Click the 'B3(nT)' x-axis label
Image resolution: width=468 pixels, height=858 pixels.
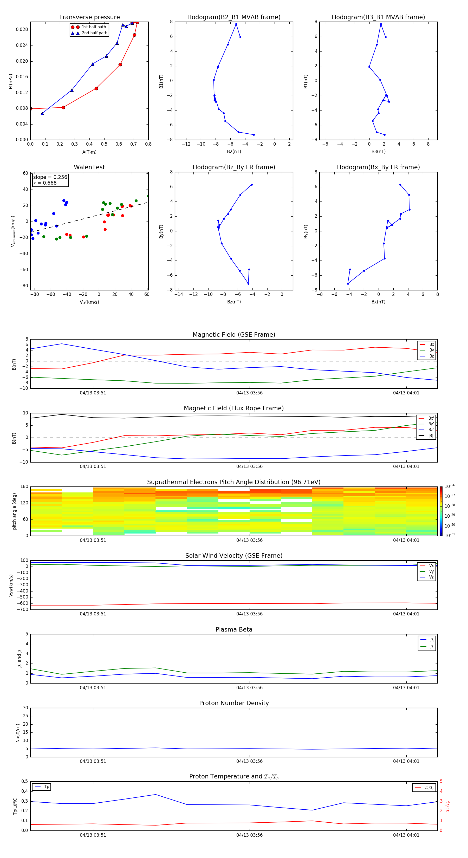[x=378, y=152]
